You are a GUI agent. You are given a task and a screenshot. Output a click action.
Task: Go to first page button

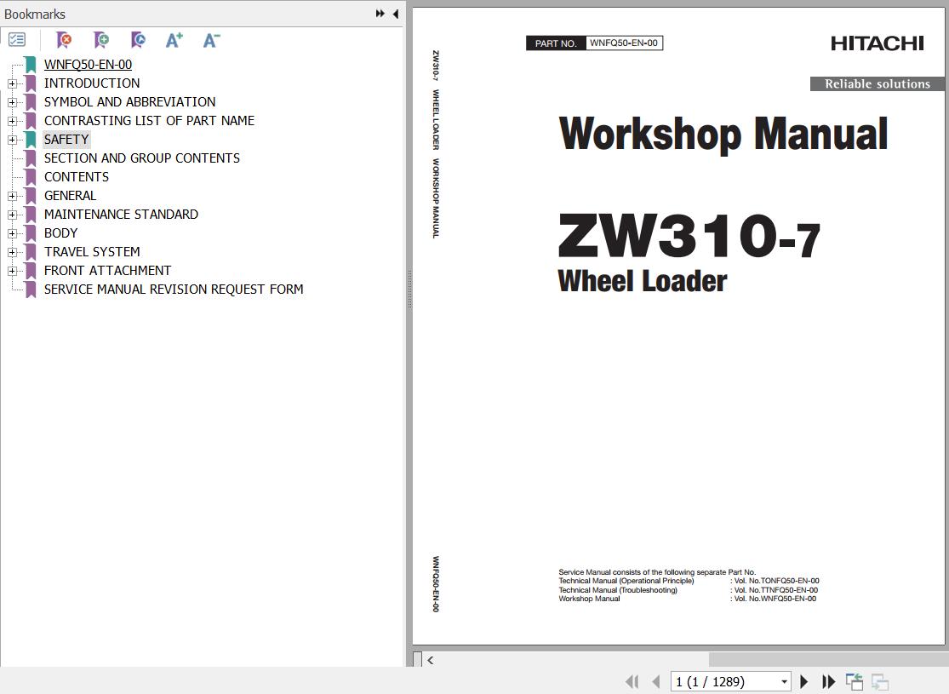(632, 682)
